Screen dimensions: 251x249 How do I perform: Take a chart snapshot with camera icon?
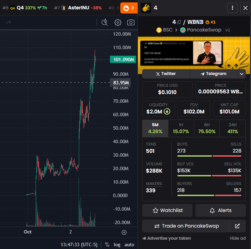[131, 22]
